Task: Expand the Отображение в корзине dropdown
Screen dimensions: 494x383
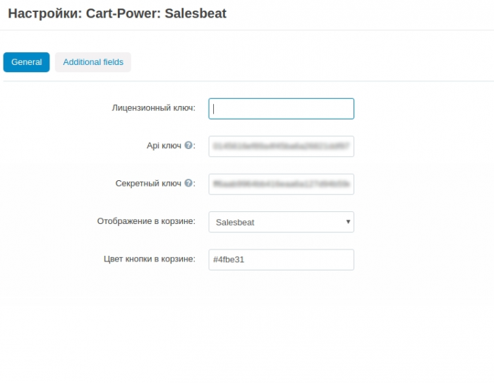Action: (x=281, y=222)
